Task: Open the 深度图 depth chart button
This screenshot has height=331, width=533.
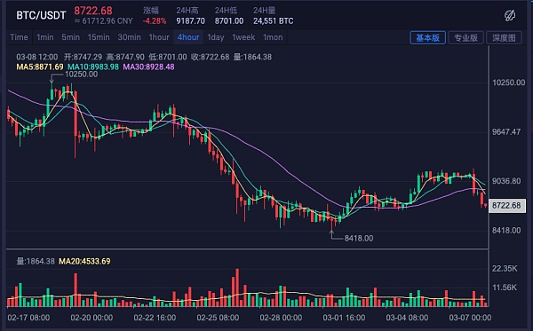Action: pyautogui.click(x=504, y=37)
